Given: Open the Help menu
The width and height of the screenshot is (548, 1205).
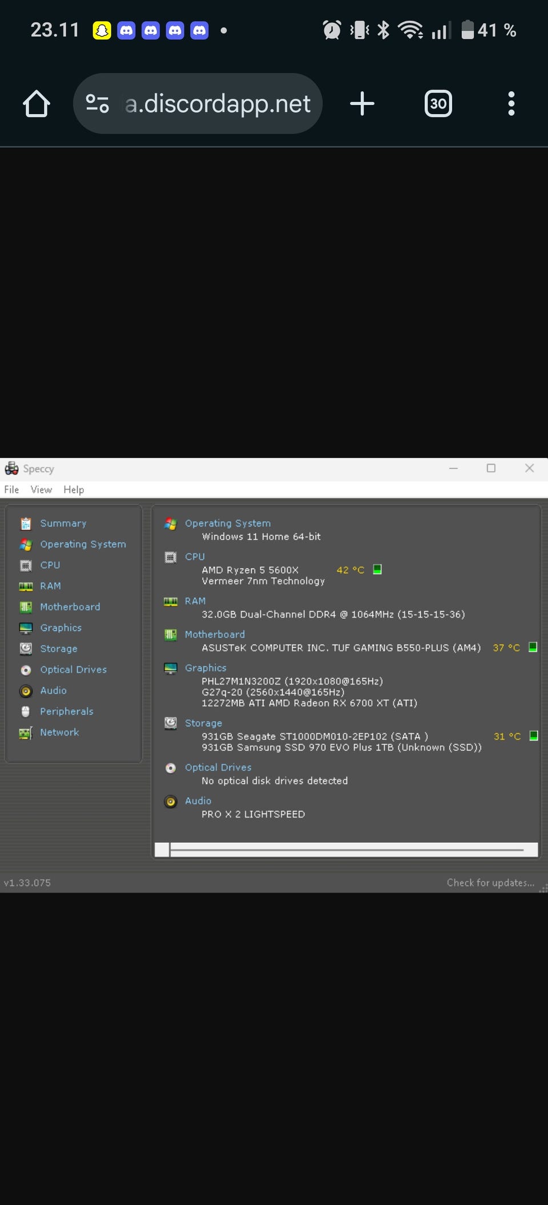Looking at the screenshot, I should pyautogui.click(x=74, y=490).
